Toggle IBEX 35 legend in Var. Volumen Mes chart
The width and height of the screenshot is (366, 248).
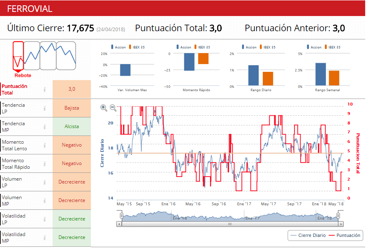point(137,47)
